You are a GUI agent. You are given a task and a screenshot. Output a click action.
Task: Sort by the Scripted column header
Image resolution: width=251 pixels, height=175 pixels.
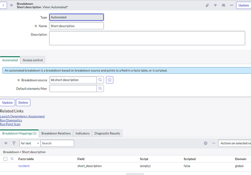click(x=189, y=159)
